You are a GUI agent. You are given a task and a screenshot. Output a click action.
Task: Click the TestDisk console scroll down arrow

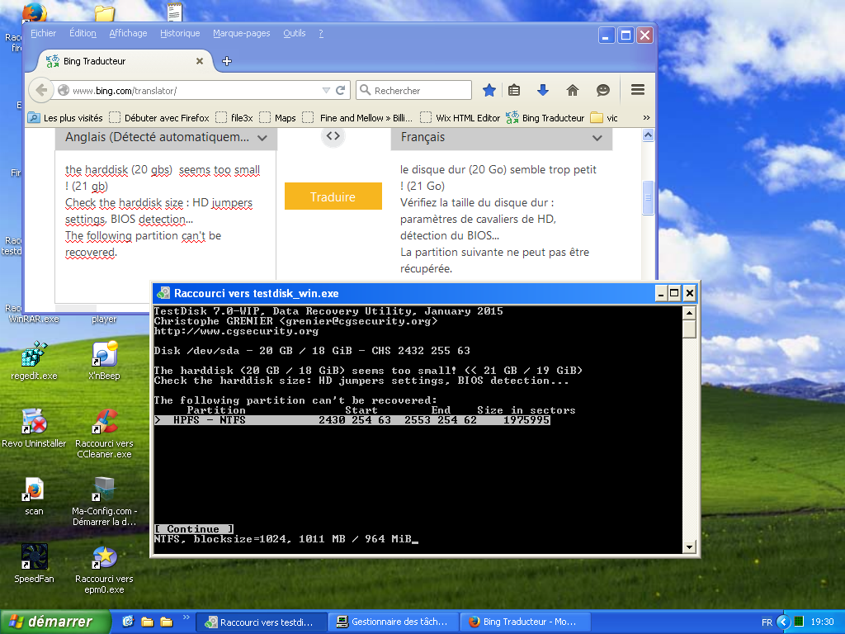(x=689, y=547)
